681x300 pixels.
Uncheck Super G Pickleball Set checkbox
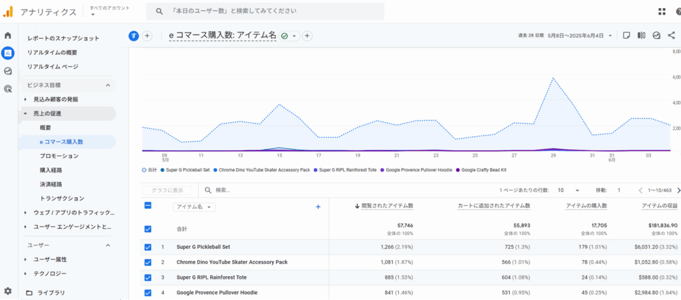(148, 247)
